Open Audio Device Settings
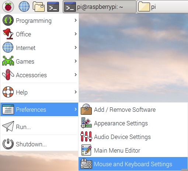Screen dimensions: 188x171 coord(133,136)
